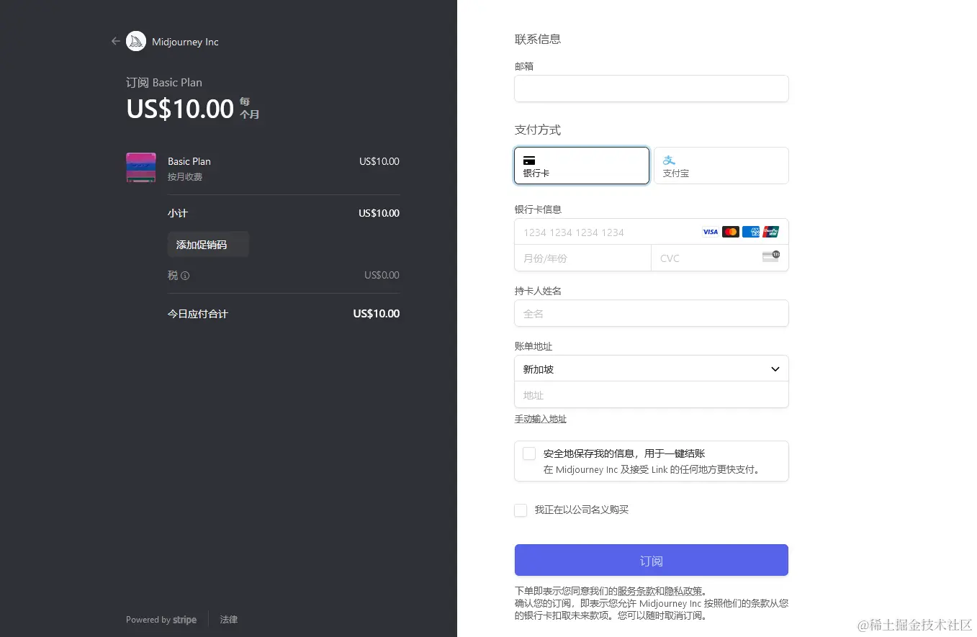Select 银行卡 payment method
The height and width of the screenshot is (637, 977).
582,166
